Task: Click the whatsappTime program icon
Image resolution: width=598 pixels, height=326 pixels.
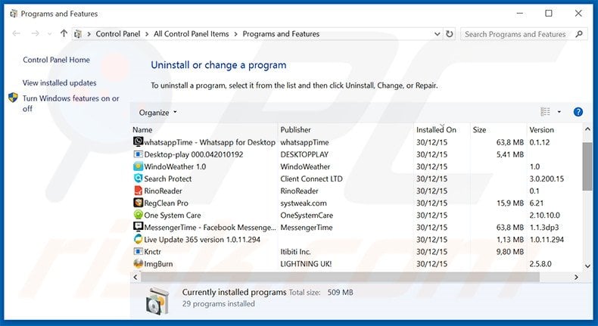Action: click(138, 141)
